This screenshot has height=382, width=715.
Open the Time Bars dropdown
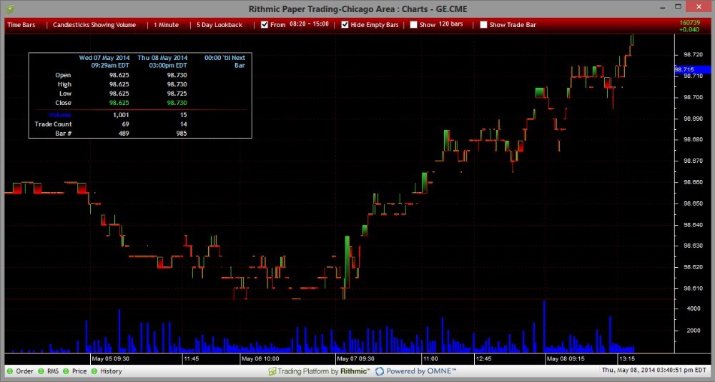coord(24,24)
